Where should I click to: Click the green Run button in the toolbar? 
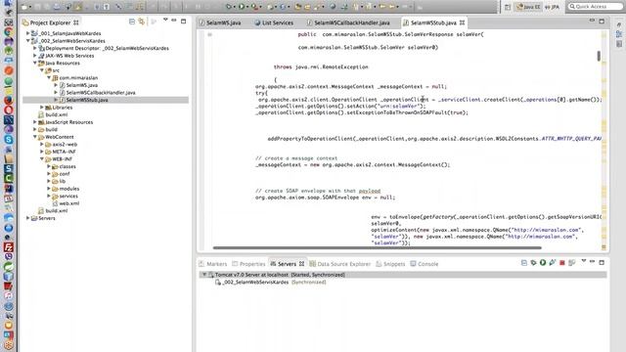[242, 7]
